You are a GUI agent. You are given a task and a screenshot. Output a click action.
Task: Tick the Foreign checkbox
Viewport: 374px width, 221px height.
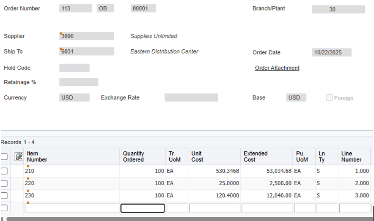[329, 98]
